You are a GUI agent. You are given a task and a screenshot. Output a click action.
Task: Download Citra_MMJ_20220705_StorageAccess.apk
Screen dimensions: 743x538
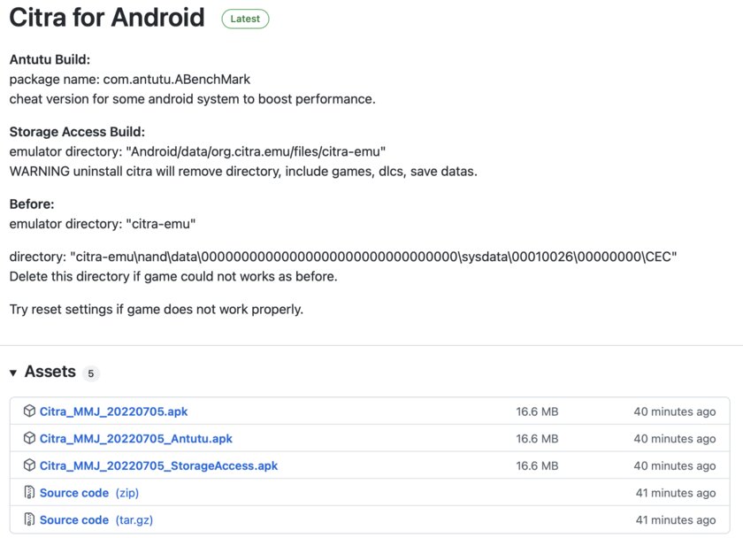click(x=158, y=465)
